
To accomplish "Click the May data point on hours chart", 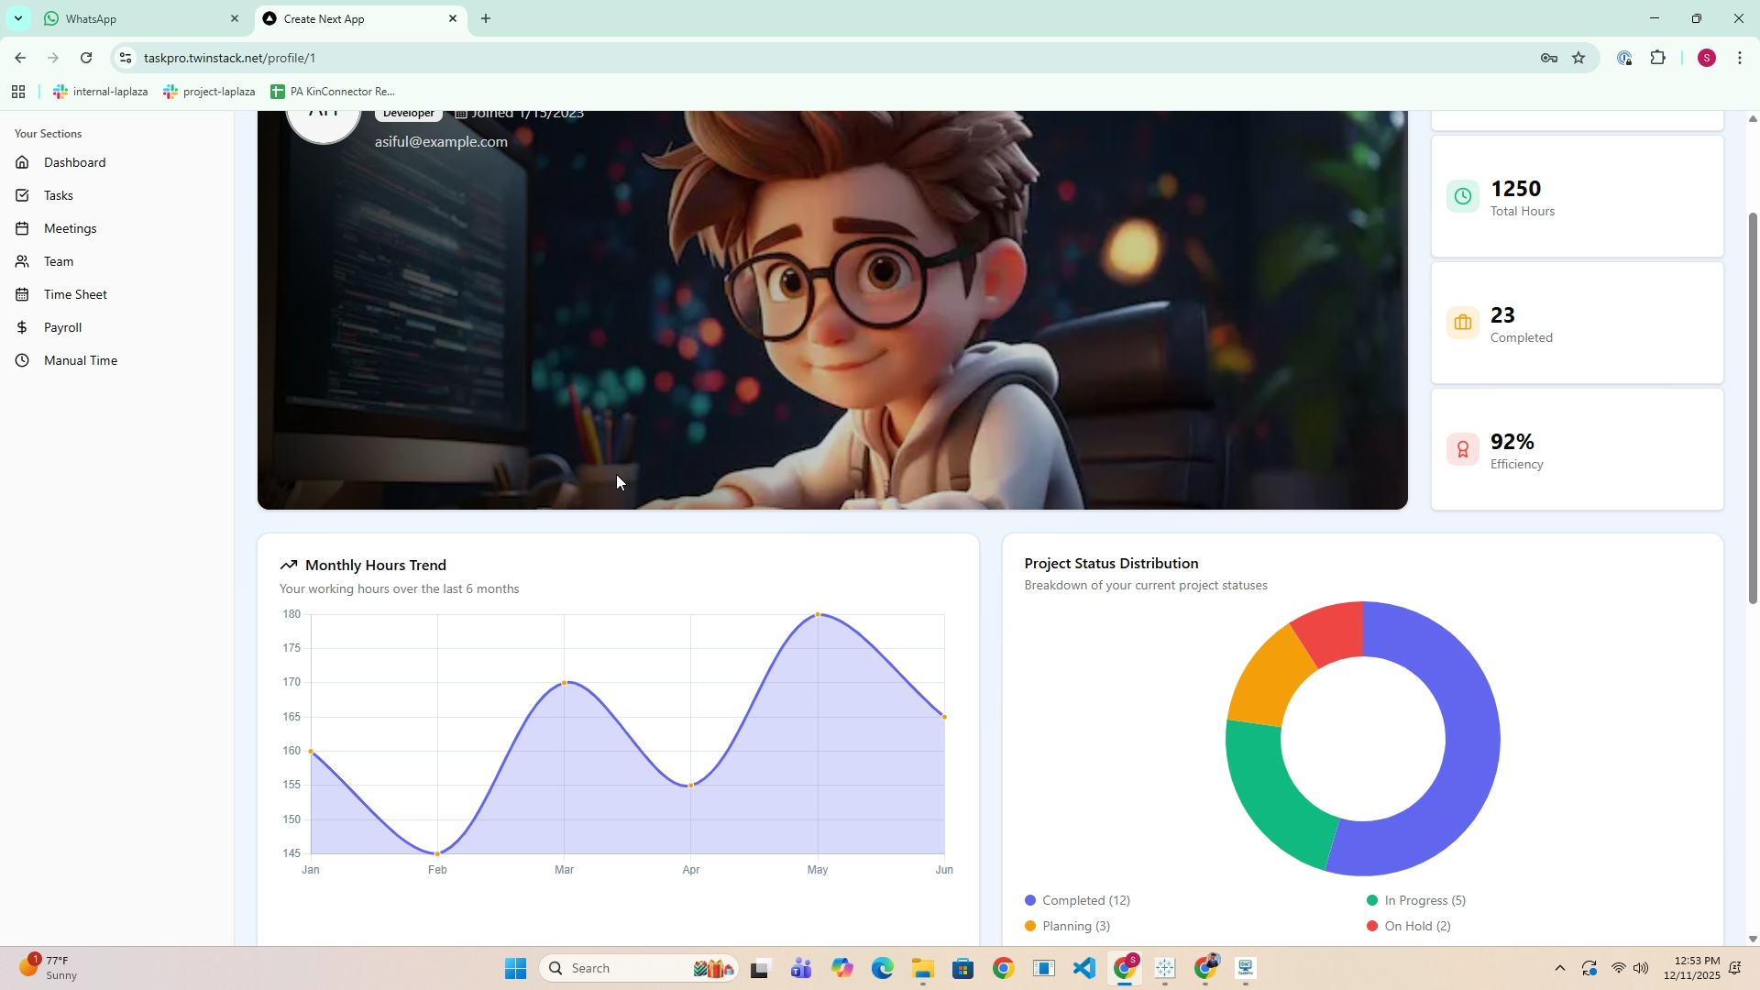I will click(x=817, y=615).
